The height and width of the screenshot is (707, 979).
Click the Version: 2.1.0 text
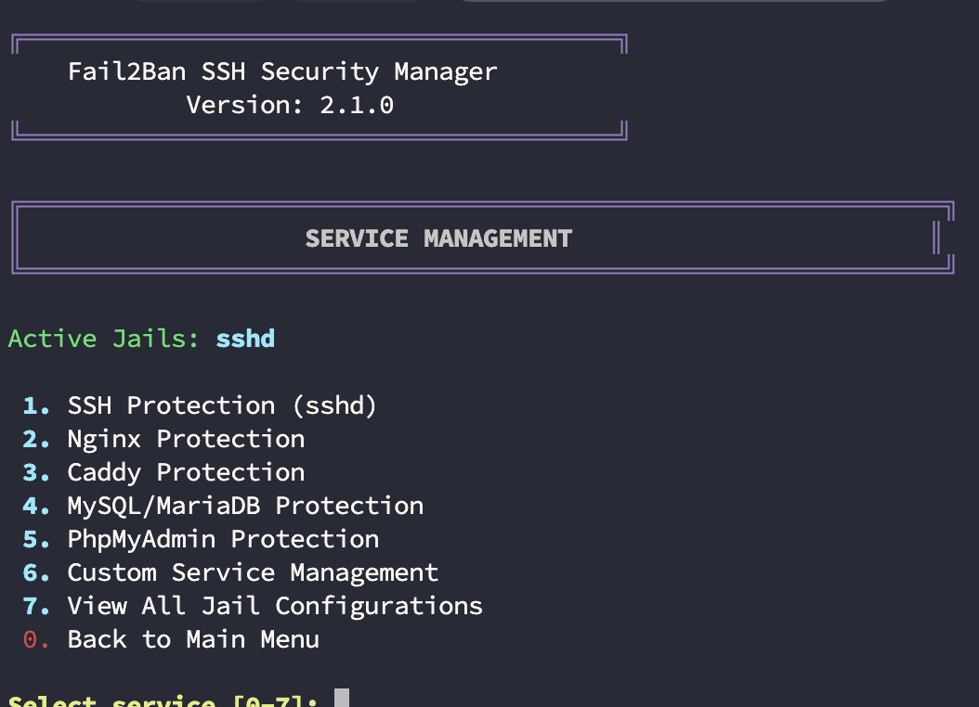tap(290, 105)
